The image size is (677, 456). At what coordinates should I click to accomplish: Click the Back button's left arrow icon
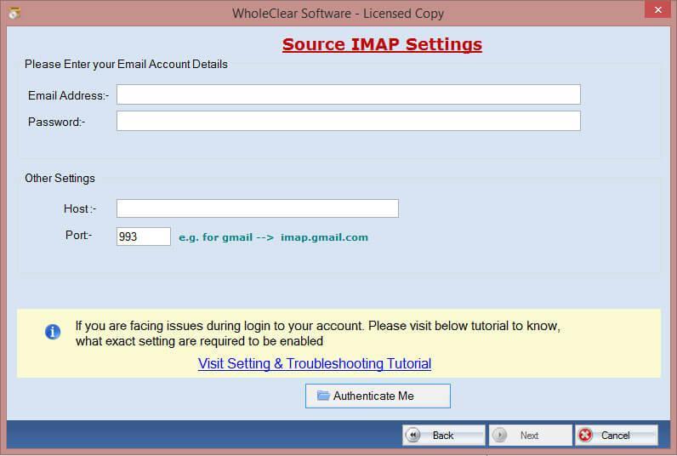[413, 435]
